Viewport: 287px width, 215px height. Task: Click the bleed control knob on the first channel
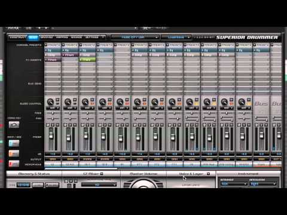(50, 102)
